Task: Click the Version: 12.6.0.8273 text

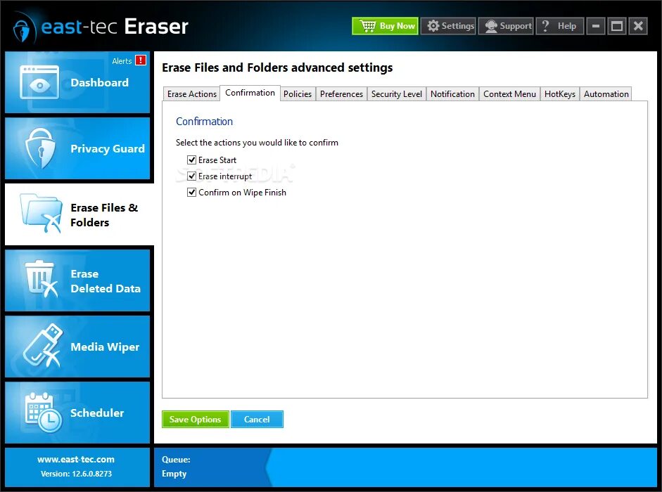Action: (x=76, y=474)
